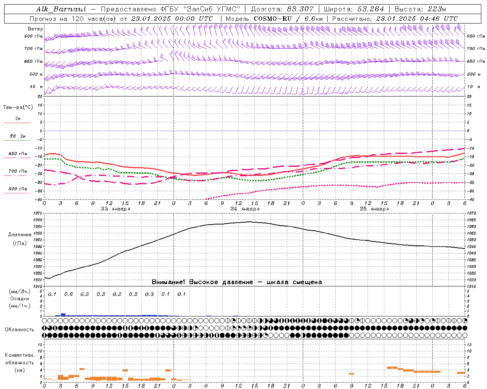Image resolution: width=487 pixels, height=389 pixels.
Task: Click the '2м' temperature legend entry
Action: pyautogui.click(x=18, y=119)
